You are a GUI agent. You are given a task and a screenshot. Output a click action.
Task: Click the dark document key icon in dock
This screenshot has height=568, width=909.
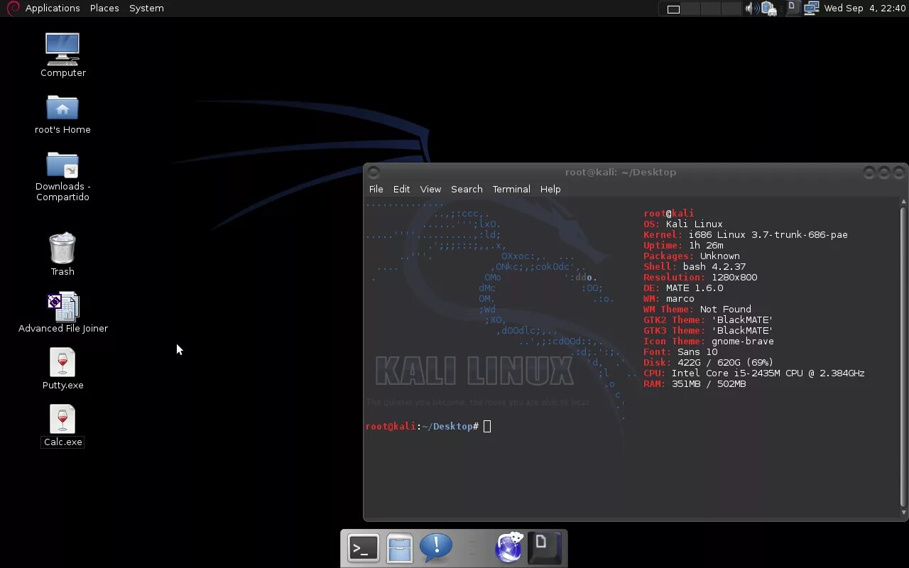click(545, 547)
